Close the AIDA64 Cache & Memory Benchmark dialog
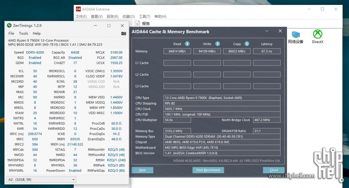The image size is (349, 188). [280, 31]
